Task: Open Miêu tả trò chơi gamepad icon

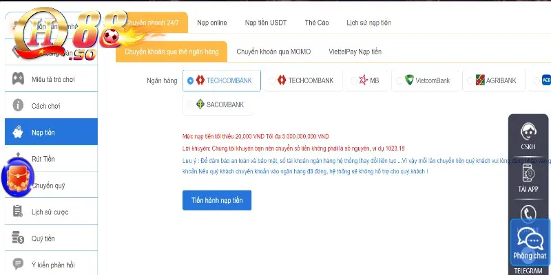Action: point(18,79)
